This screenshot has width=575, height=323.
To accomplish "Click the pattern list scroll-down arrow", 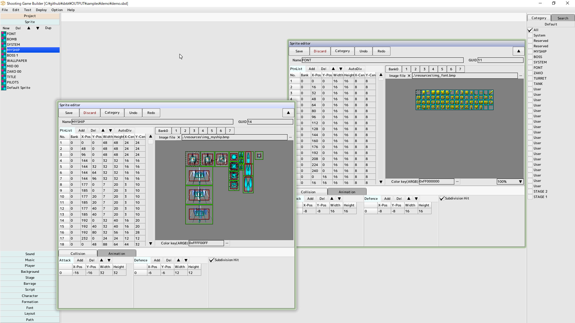I will coord(151,244).
